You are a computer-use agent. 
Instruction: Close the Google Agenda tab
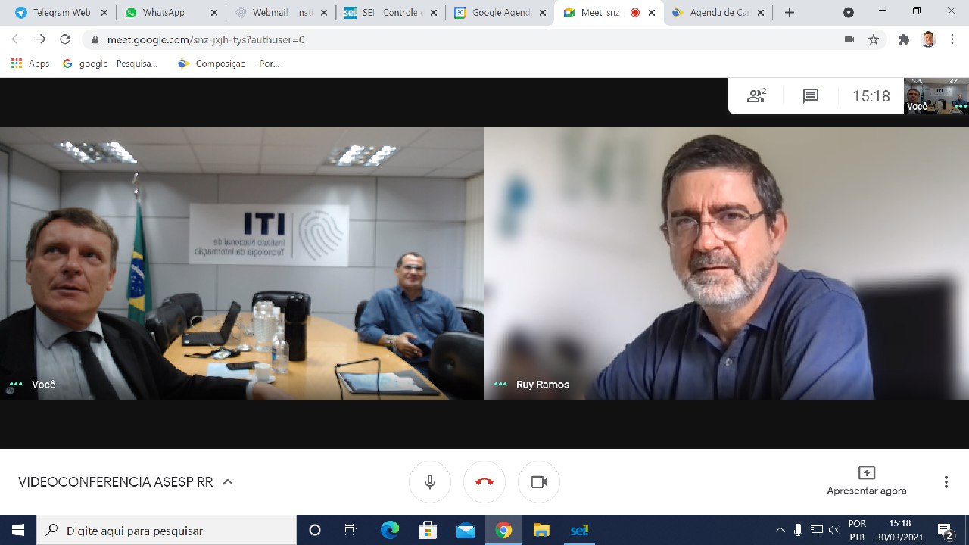coord(543,13)
